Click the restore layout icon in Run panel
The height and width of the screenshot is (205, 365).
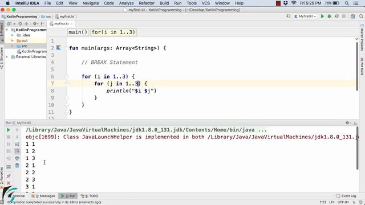point(9,167)
